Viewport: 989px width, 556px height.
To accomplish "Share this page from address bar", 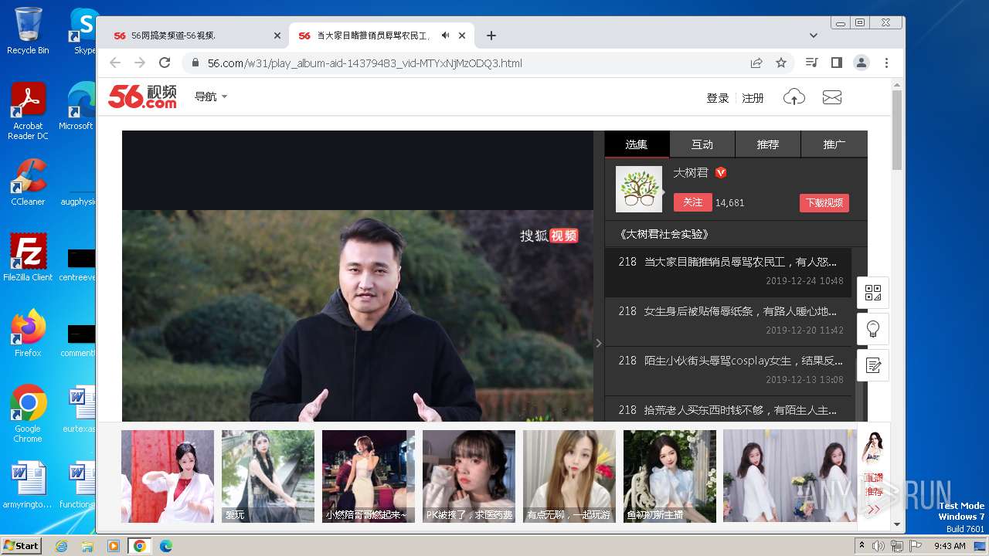I will pyautogui.click(x=756, y=63).
